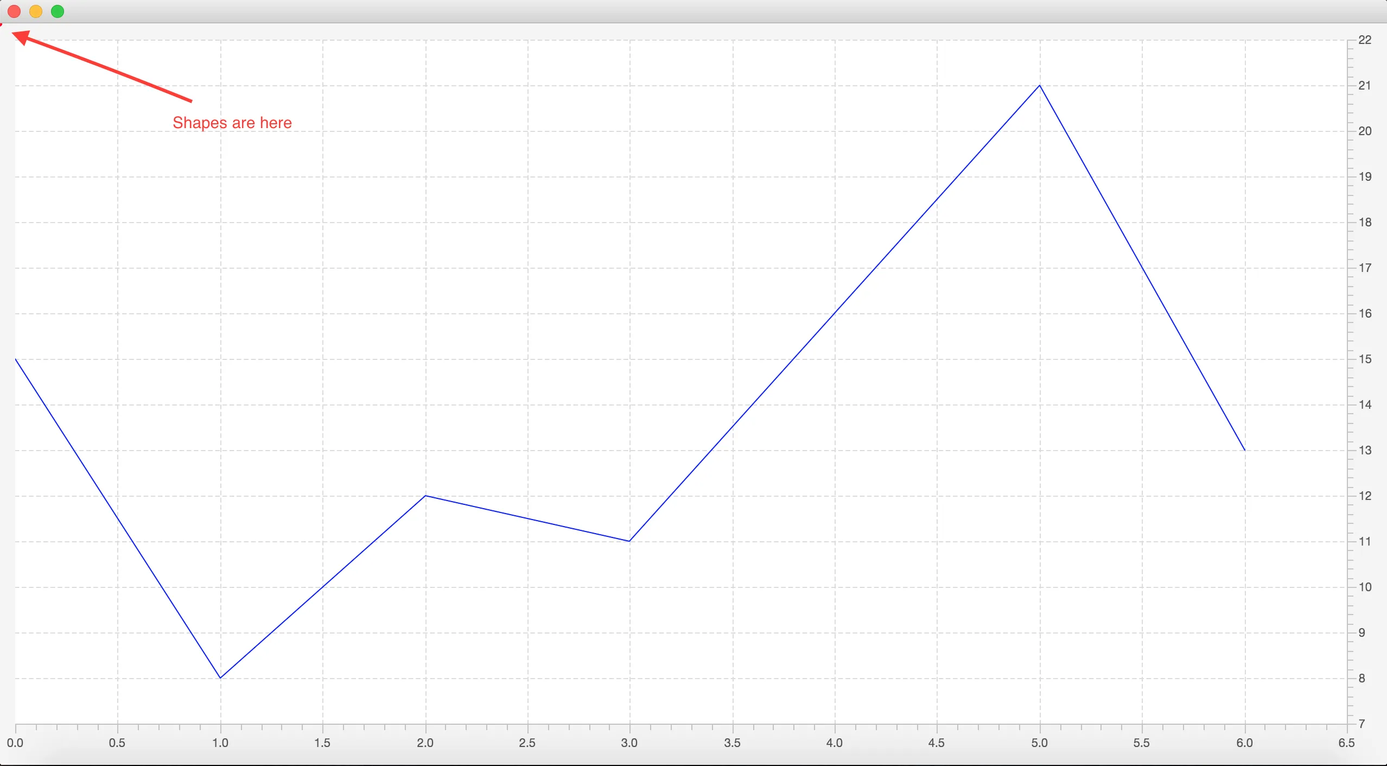Screen dimensions: 1387x766
Task: Click the x-axis label 4.5
Action: point(937,743)
